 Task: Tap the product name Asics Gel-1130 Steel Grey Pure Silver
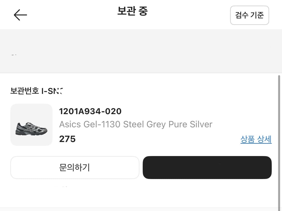click(136, 124)
